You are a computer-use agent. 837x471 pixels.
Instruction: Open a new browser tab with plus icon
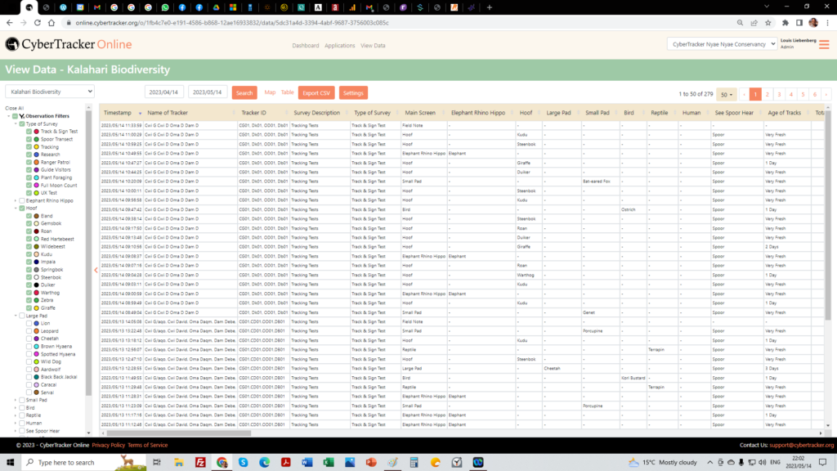pos(490,7)
